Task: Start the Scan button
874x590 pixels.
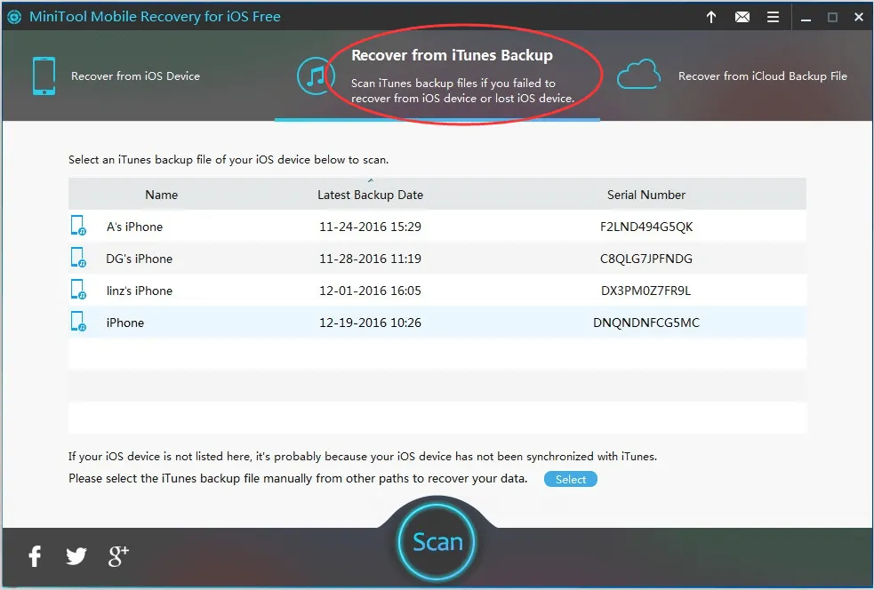Action: 437,542
